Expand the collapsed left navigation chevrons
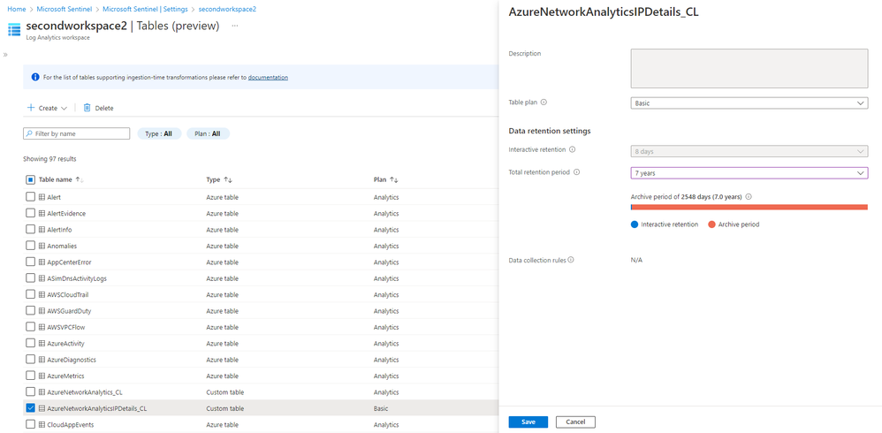The height and width of the screenshot is (433, 882). click(5, 55)
